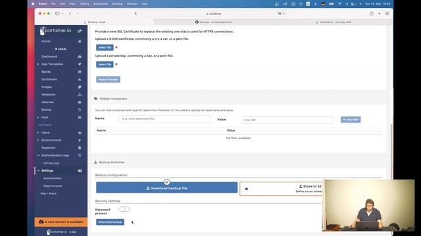
Task: Focus the hidden containers Name field
Action: click(x=165, y=119)
